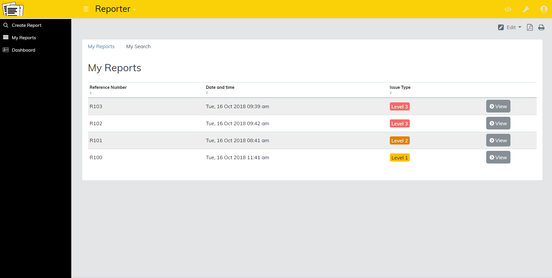Viewport: 552px width, 278px height.
Task: Export page as PDF icon
Action: pyautogui.click(x=530, y=27)
